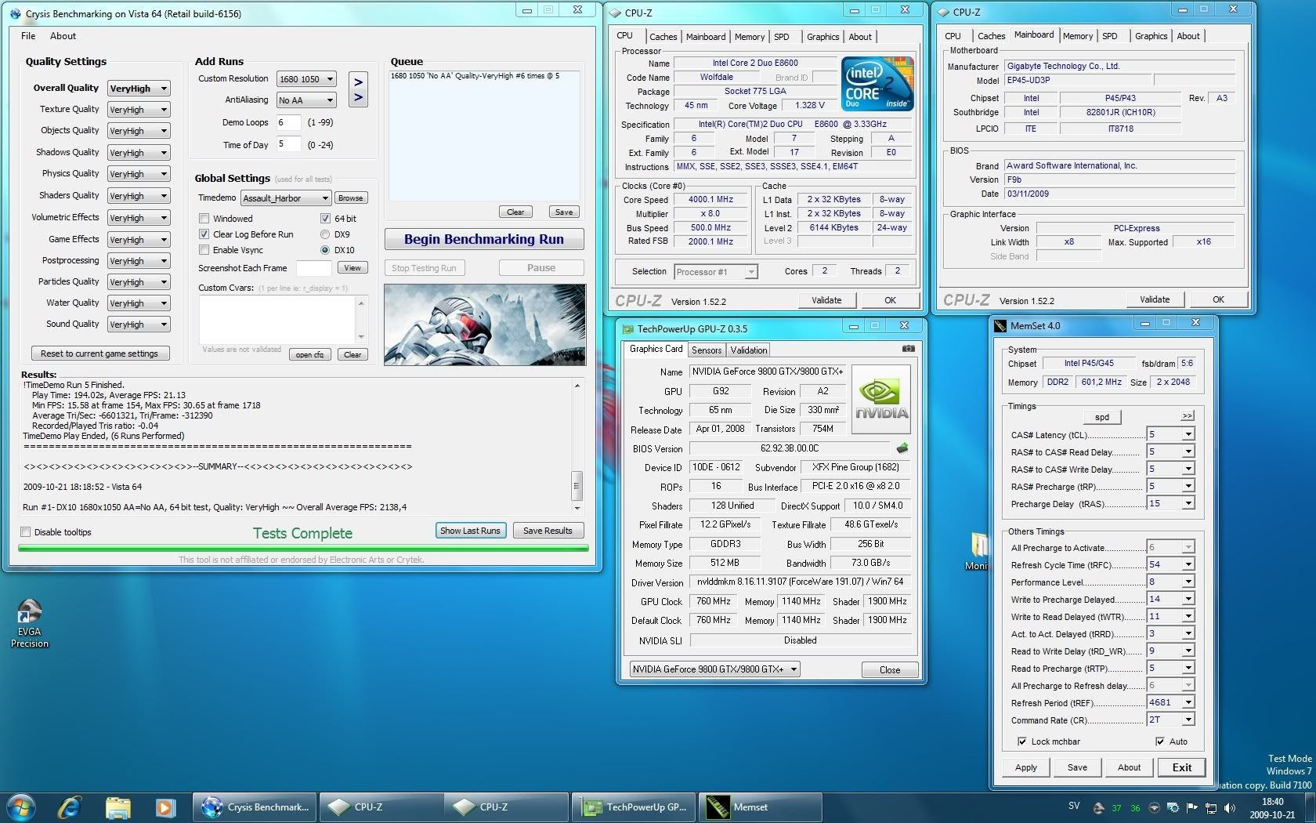
Task: Open the Overall Quality dropdown
Action: click(139, 89)
